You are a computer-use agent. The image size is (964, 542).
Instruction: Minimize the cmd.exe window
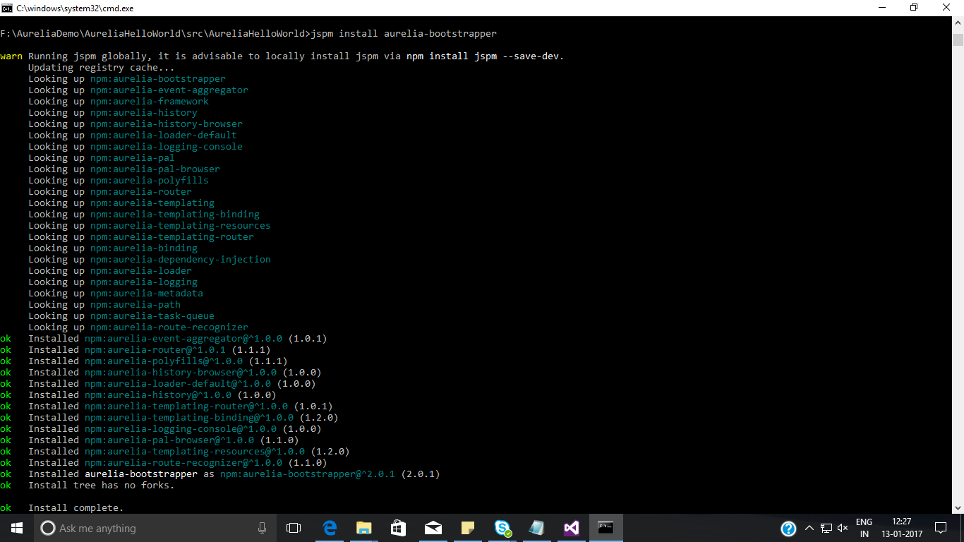pyautogui.click(x=881, y=8)
